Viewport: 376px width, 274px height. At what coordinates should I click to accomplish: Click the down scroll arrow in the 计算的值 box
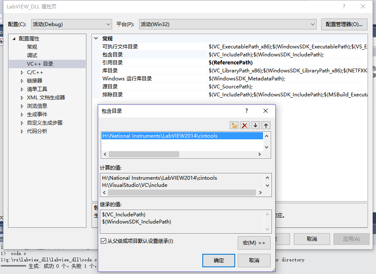click(x=267, y=185)
